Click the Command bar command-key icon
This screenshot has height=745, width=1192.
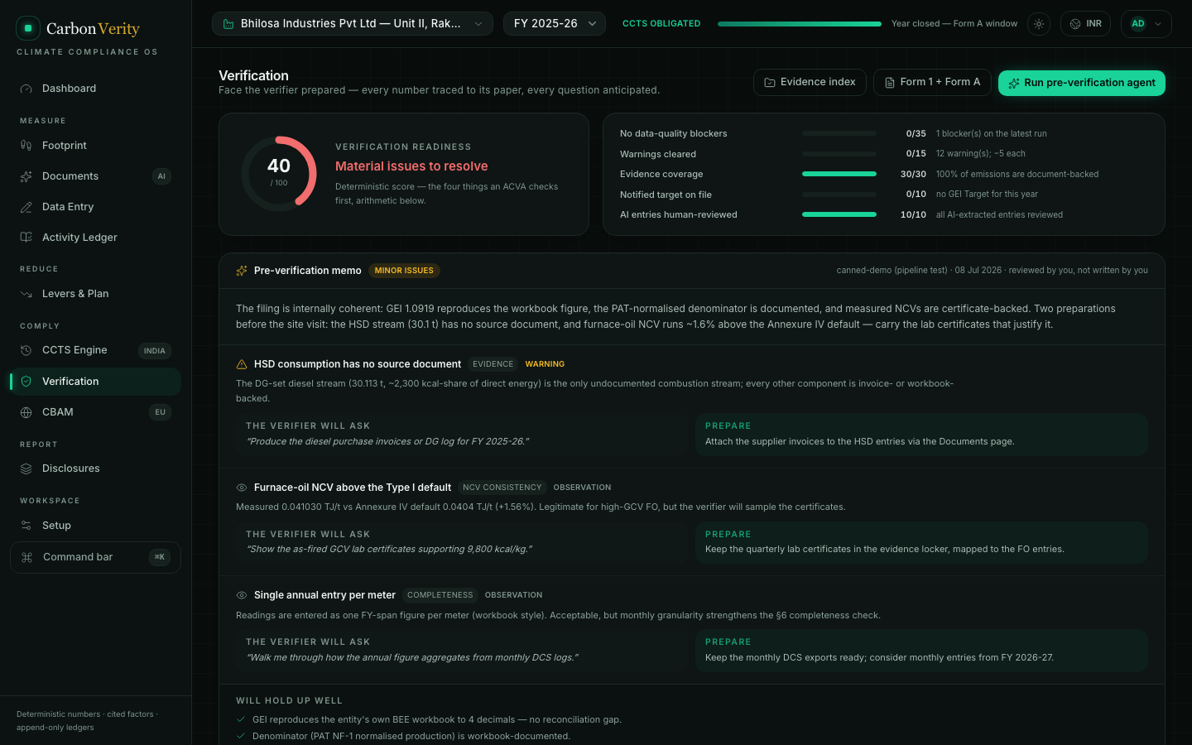(26, 557)
